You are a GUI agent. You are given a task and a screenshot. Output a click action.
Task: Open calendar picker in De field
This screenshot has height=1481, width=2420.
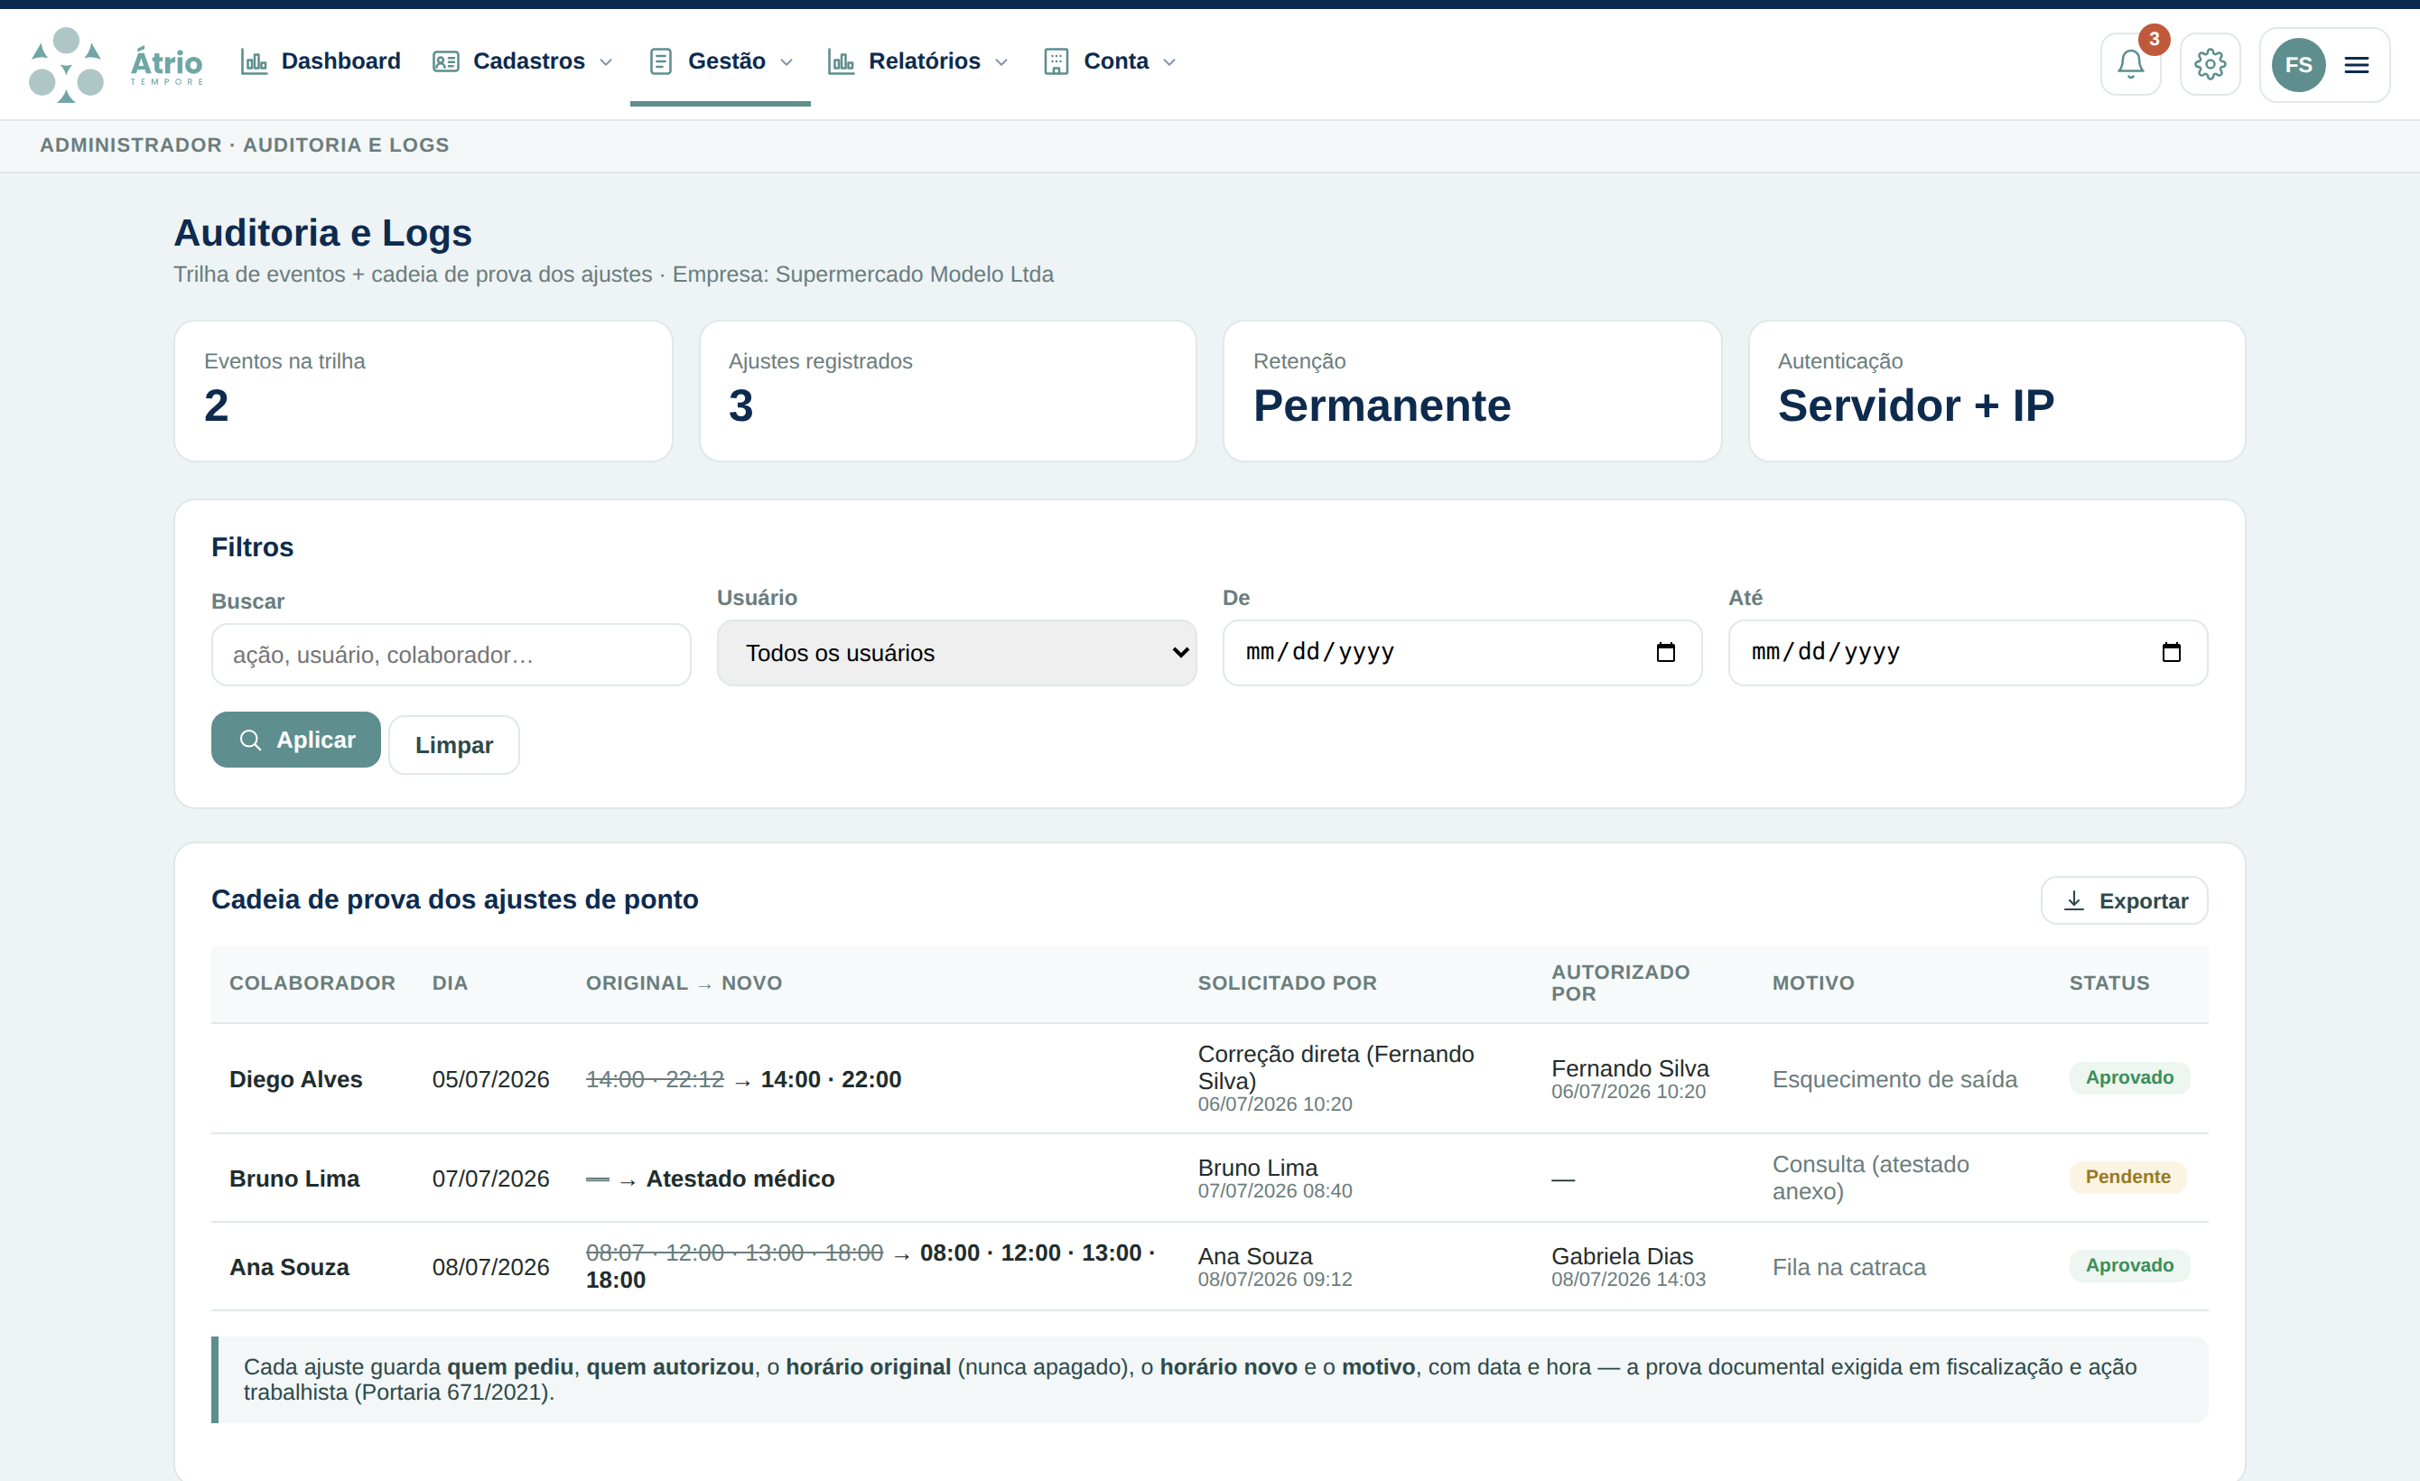tap(1665, 652)
